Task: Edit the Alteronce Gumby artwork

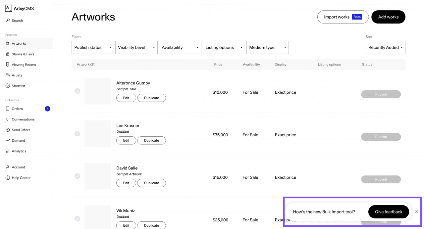Action: click(126, 98)
